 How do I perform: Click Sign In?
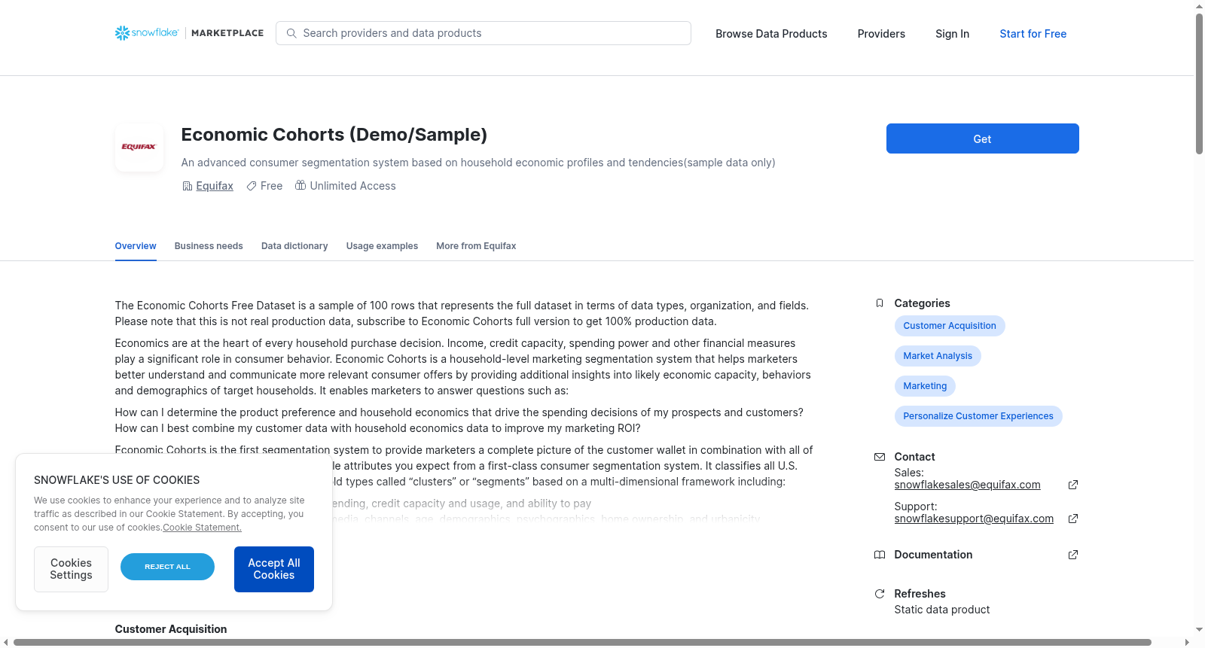pos(952,34)
